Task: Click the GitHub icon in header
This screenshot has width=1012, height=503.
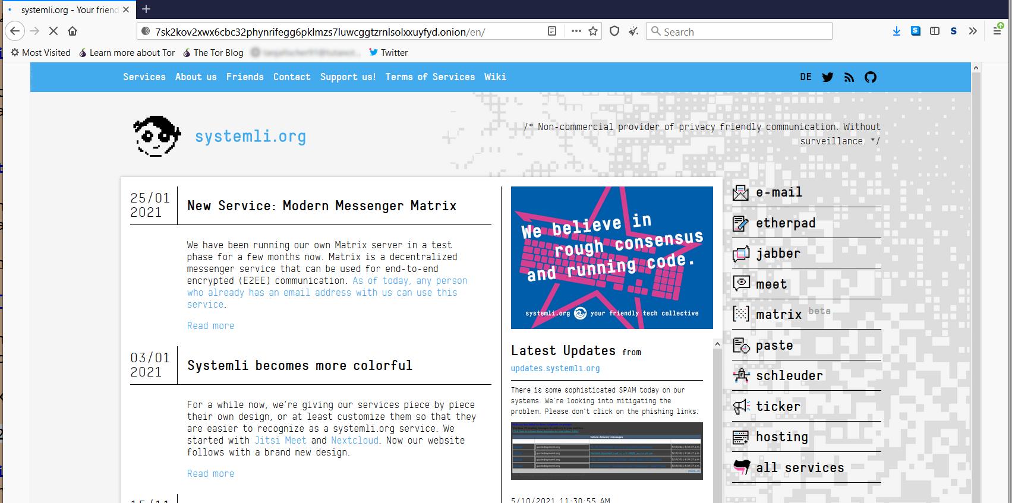Action: (871, 77)
